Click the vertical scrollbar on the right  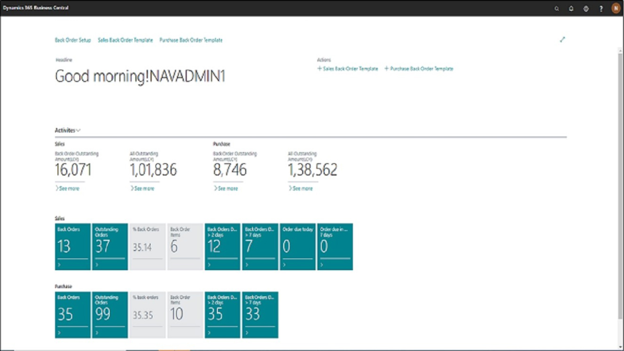[620, 188]
